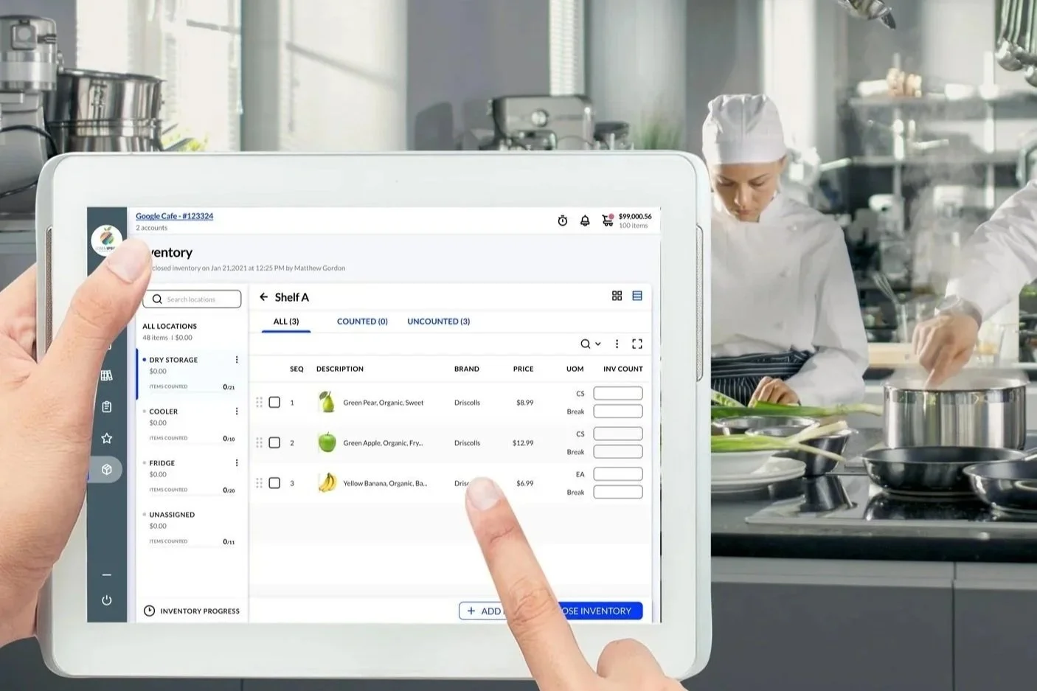Open Fridge options menu
This screenshot has height=691, width=1037.
point(237,463)
